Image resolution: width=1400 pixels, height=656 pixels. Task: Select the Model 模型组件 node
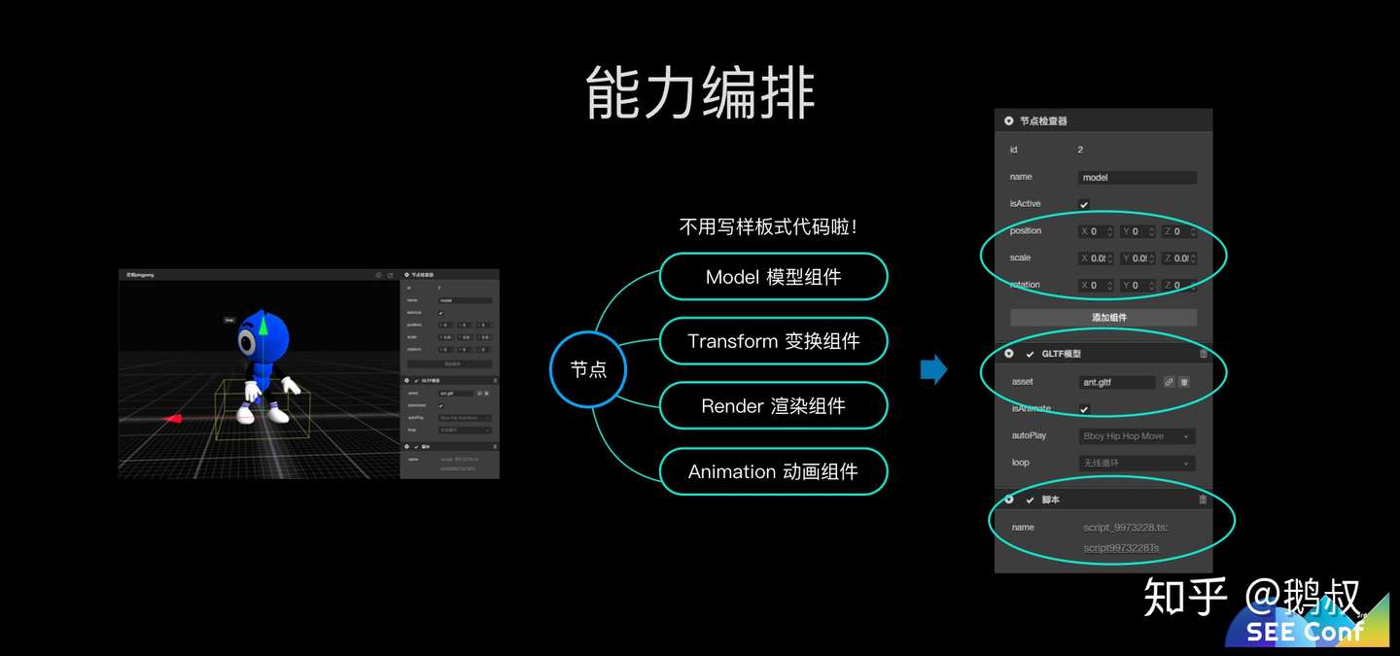coord(773,277)
